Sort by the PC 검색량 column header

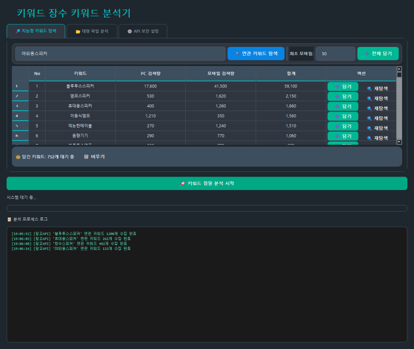(151, 73)
